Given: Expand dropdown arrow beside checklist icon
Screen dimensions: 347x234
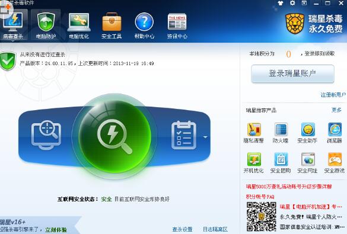Looking at the screenshot, I should (x=205, y=137).
